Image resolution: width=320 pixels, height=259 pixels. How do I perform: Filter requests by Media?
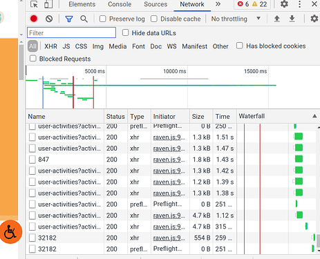click(117, 46)
